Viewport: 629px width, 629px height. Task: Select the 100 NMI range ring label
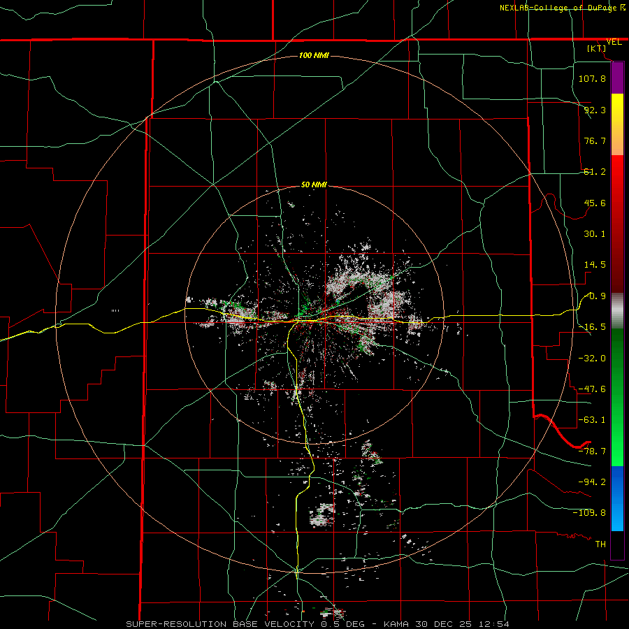pos(314,55)
